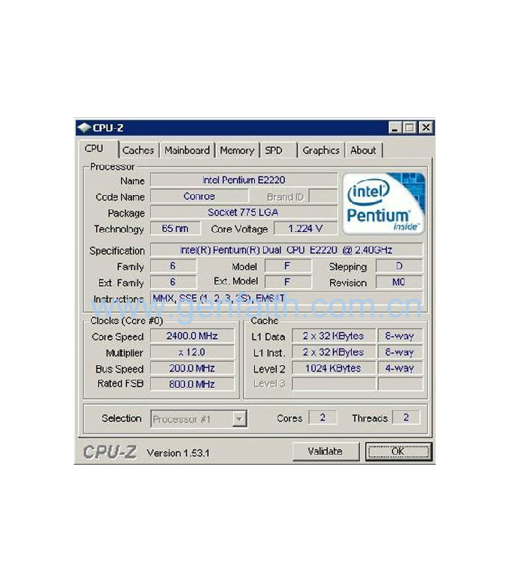Click the Rated FSB value 800.0 MHz

pos(192,384)
